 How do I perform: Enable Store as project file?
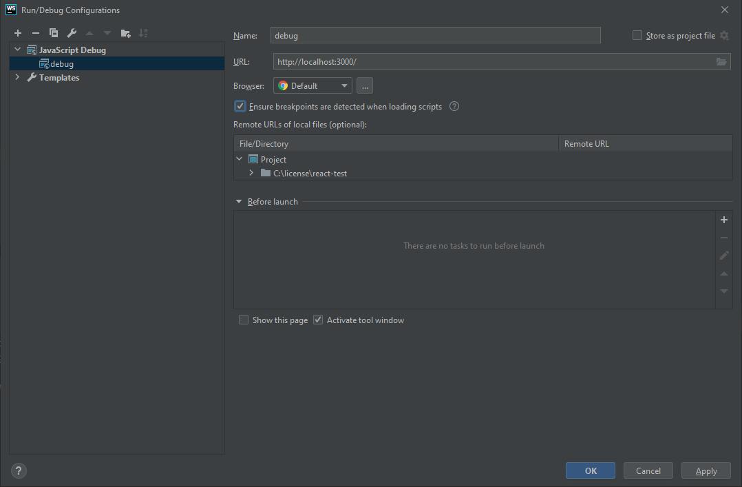click(637, 36)
